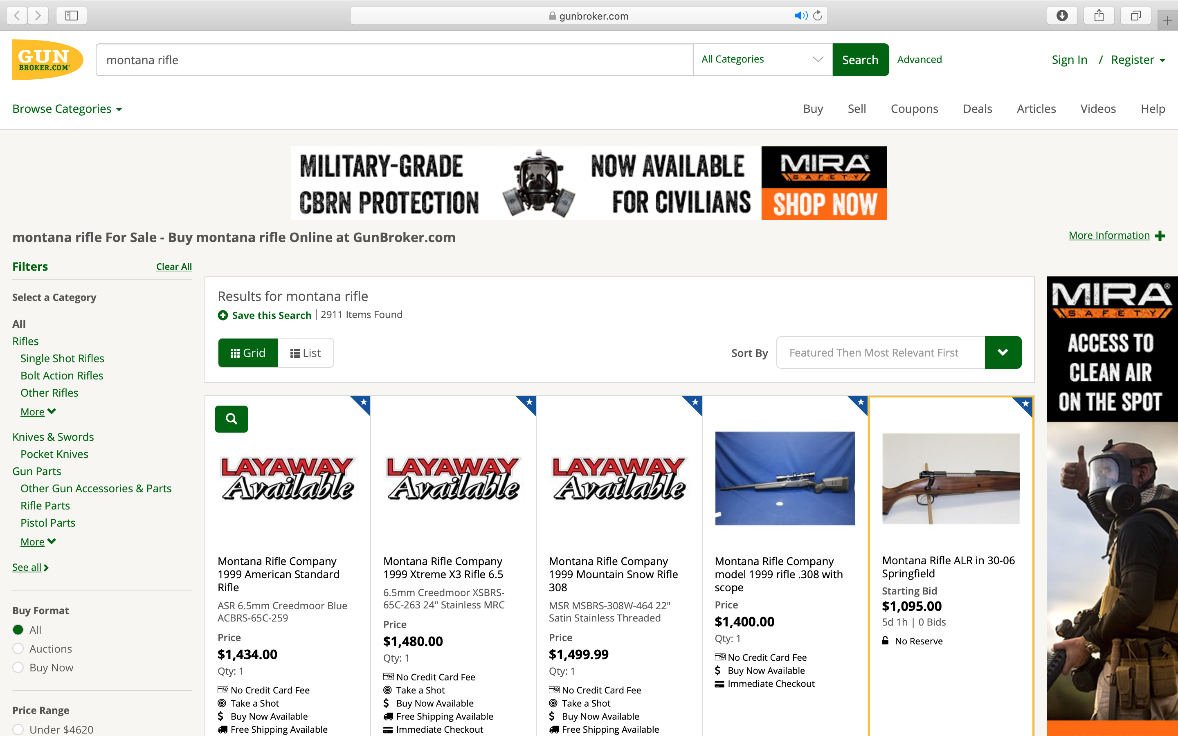Open the Sell menu item
Image resolution: width=1178 pixels, height=736 pixels.
[x=857, y=108]
